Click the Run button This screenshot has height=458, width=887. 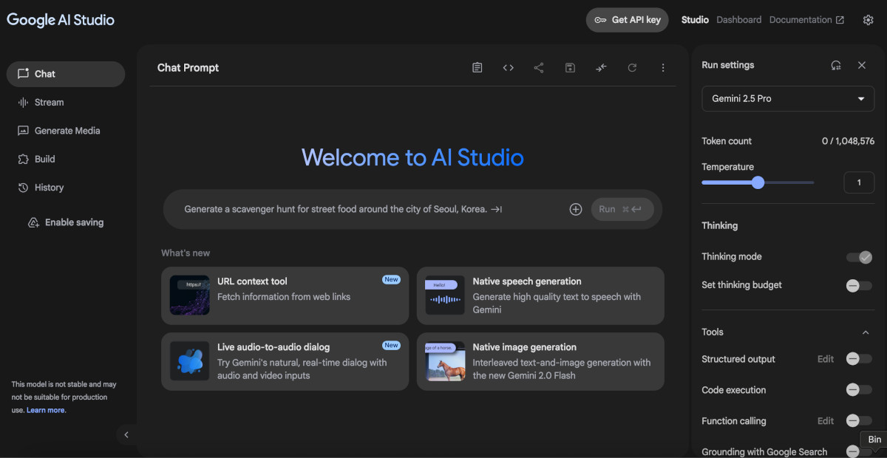pos(622,209)
